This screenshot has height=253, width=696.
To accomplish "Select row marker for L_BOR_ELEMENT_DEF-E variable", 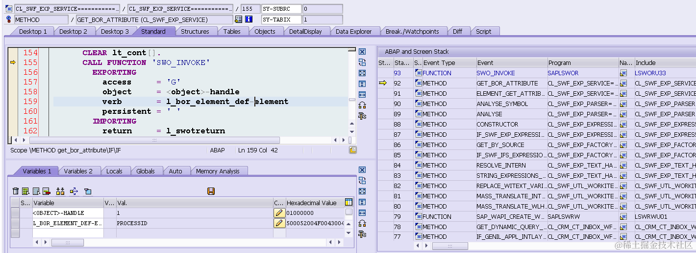I will pos(15,223).
